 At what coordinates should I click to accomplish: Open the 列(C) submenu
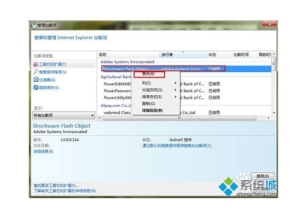156,83
